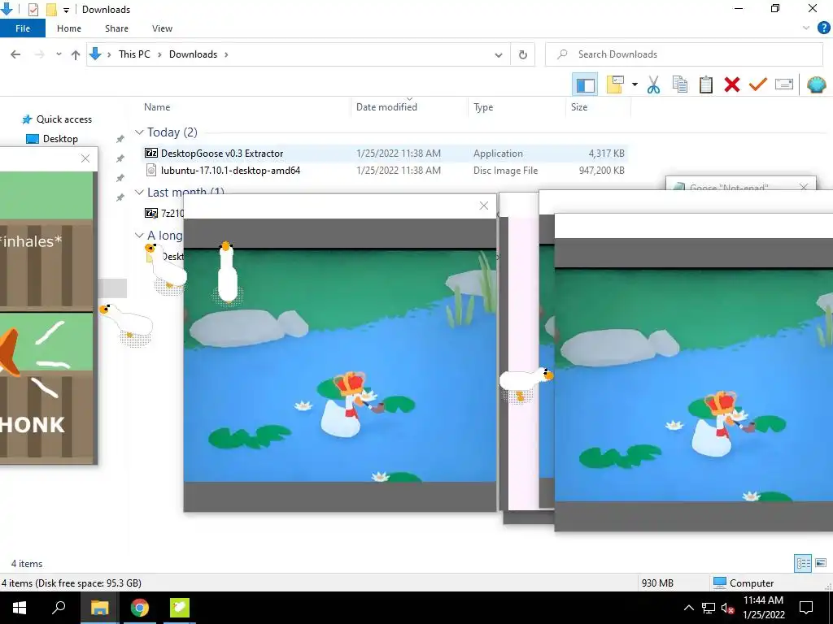Launch Google Chrome from the taskbar
Screen dimensions: 833x624
click(140, 608)
